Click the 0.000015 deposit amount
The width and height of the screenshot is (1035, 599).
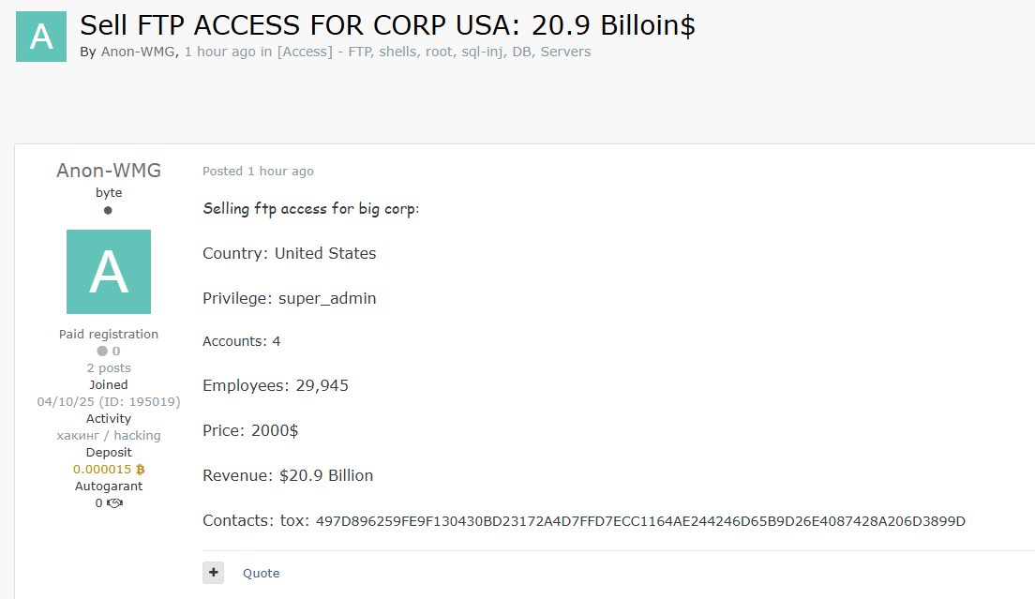click(x=102, y=469)
